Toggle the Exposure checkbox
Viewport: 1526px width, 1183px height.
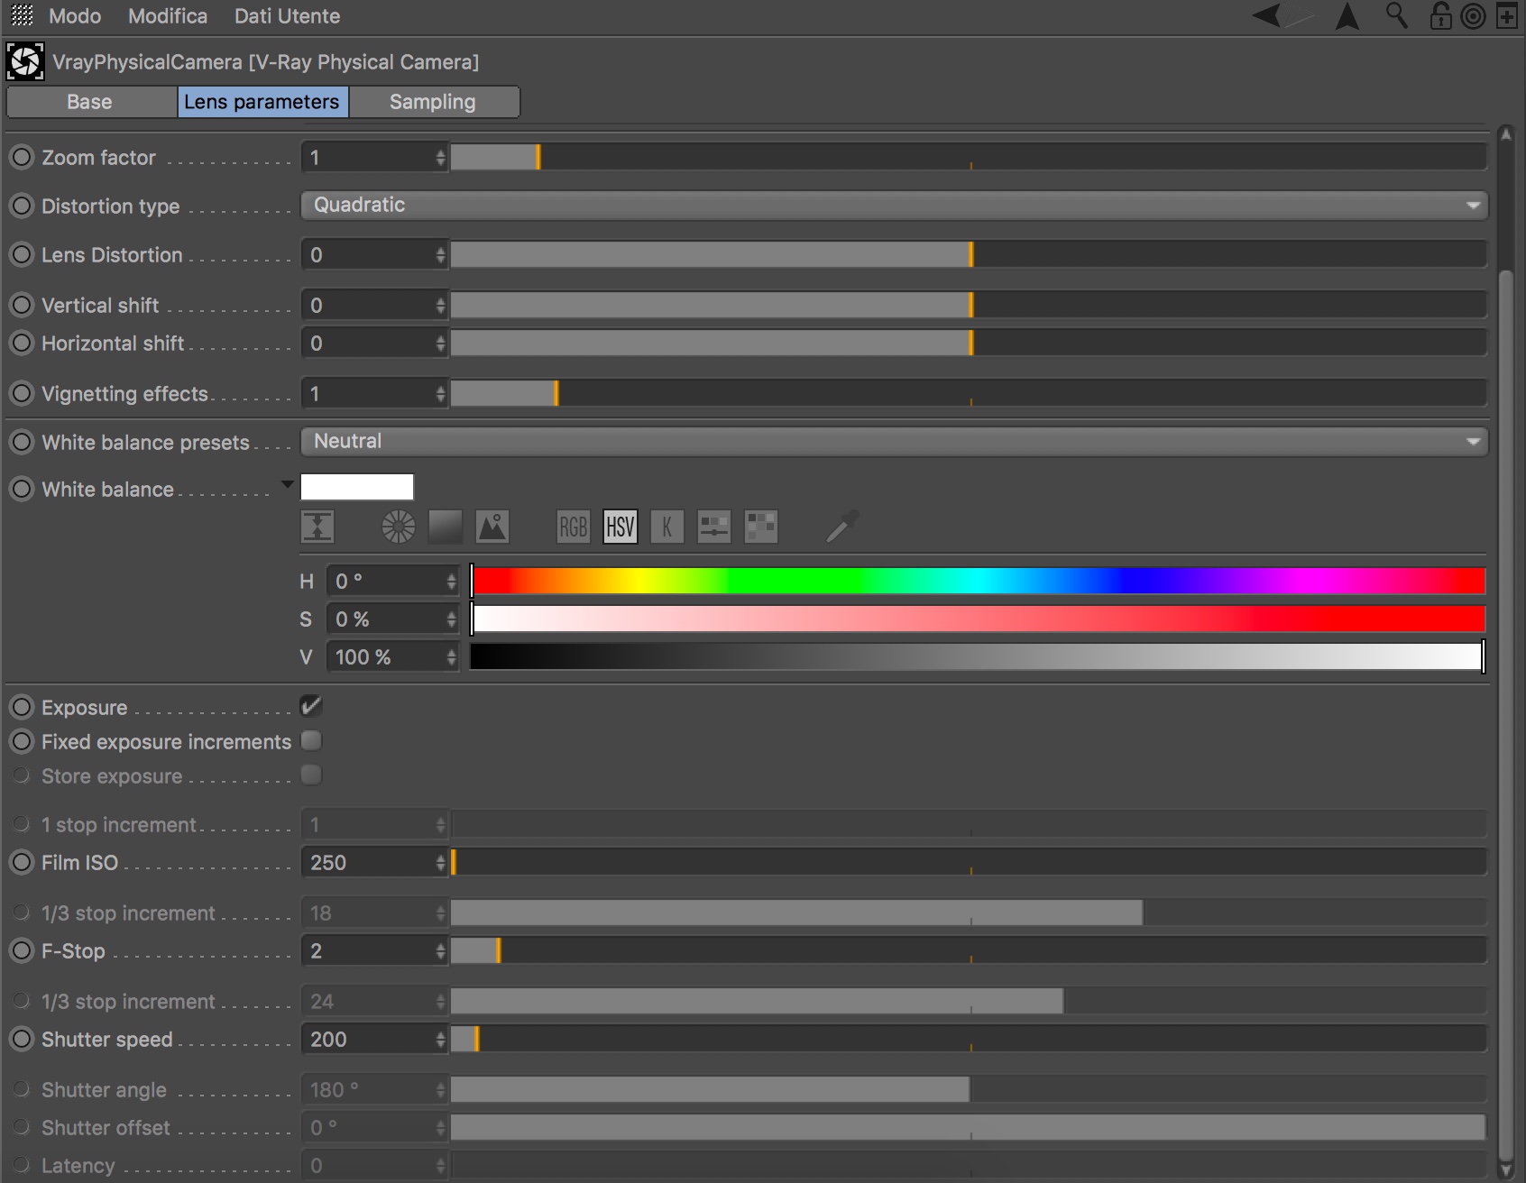click(311, 706)
